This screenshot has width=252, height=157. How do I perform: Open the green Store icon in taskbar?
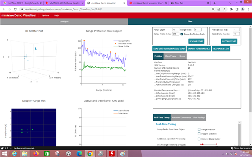coord(47,153)
